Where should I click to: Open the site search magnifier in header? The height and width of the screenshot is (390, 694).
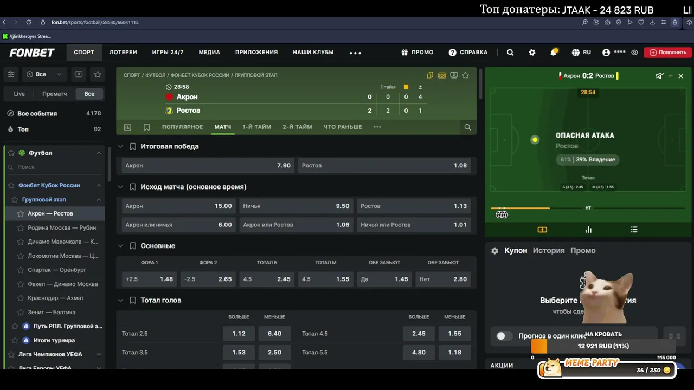[510, 53]
